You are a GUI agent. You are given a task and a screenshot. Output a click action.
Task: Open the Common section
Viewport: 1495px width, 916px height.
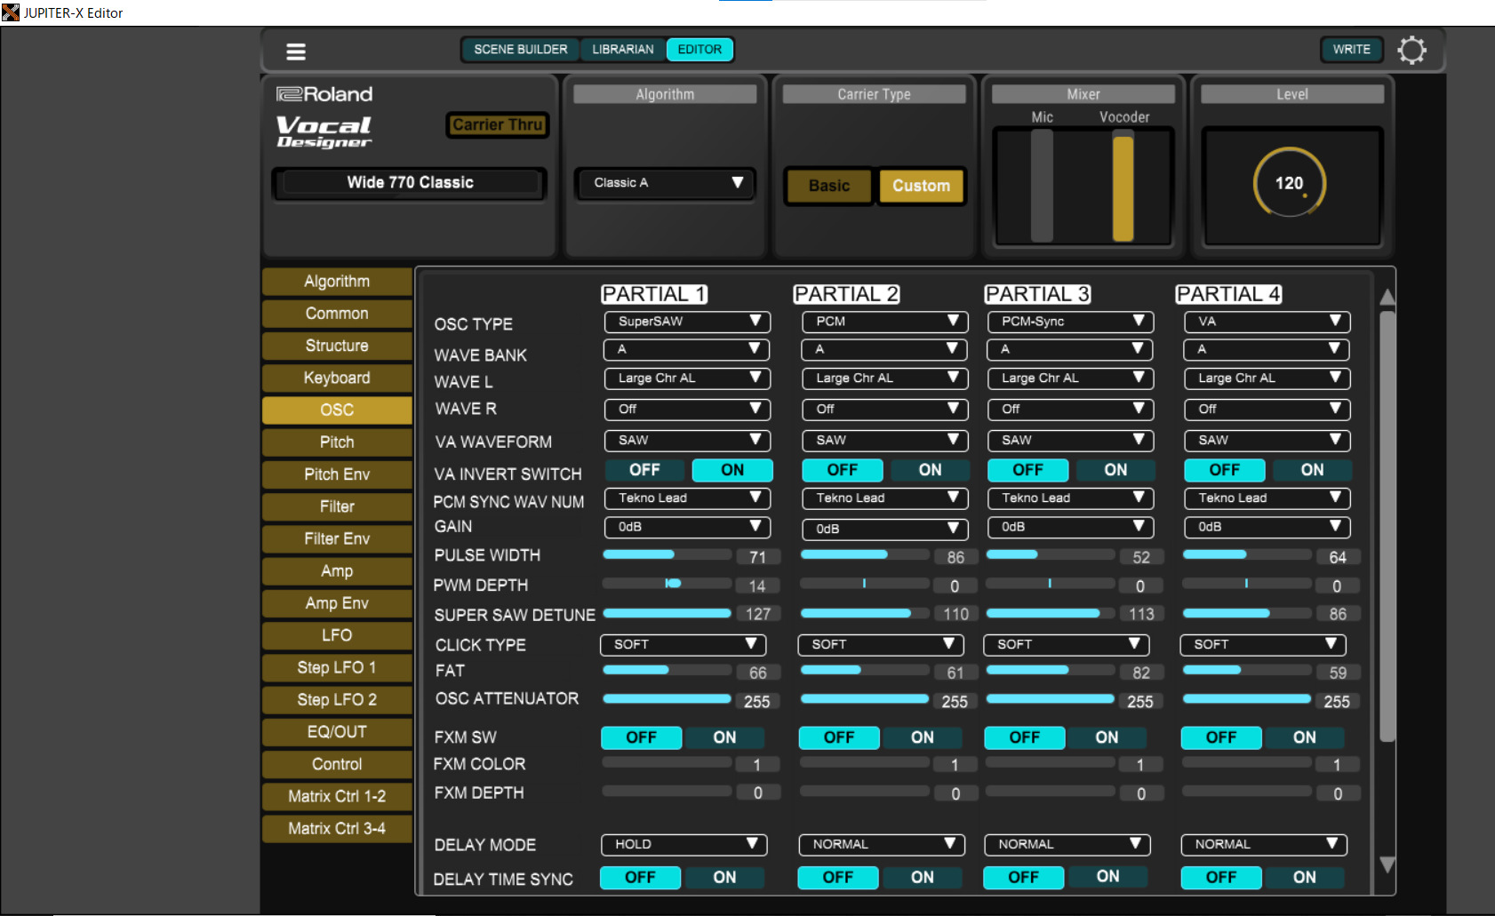(x=337, y=314)
